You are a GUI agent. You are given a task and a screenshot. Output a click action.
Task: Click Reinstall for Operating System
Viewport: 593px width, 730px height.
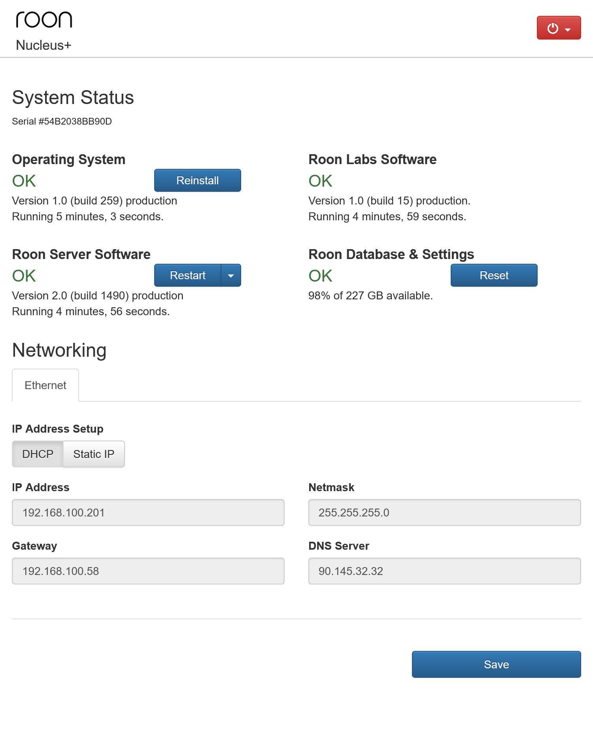[197, 180]
